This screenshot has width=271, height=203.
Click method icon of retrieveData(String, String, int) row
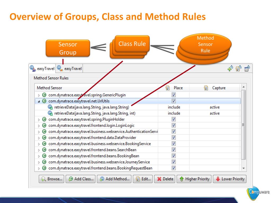50,113
